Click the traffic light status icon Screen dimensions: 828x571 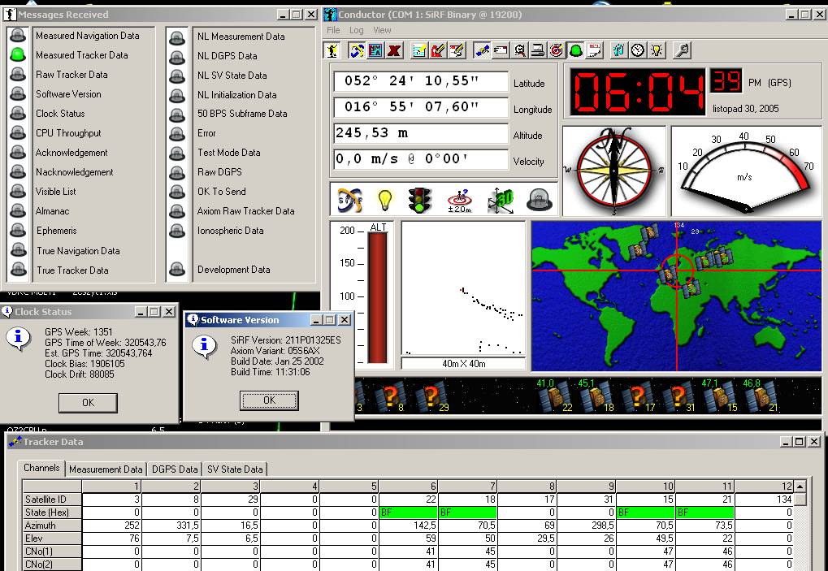click(420, 200)
